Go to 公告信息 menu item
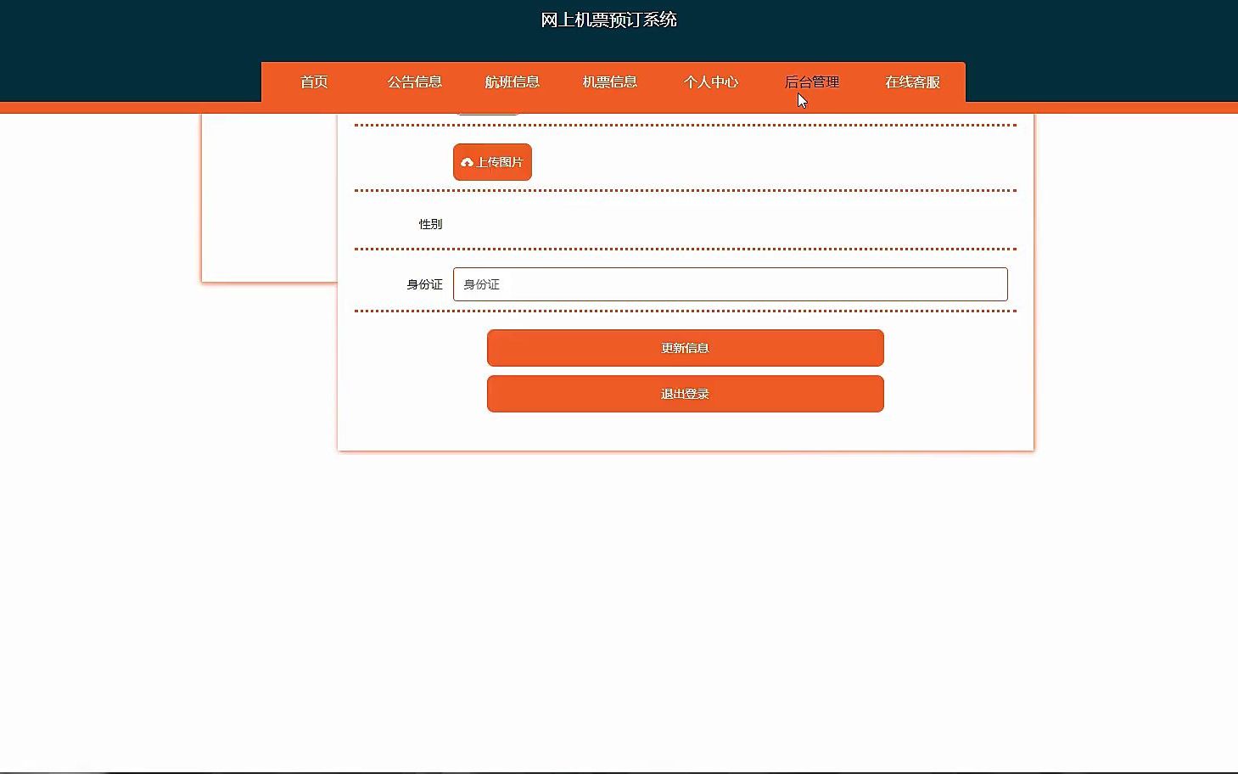This screenshot has height=774, width=1238. click(x=415, y=82)
